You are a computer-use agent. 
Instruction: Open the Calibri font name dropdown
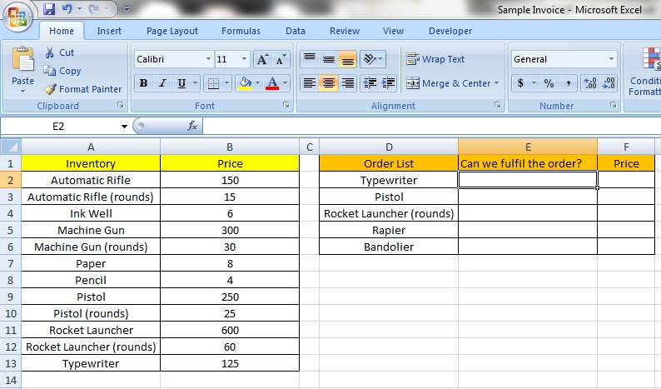[x=208, y=59]
